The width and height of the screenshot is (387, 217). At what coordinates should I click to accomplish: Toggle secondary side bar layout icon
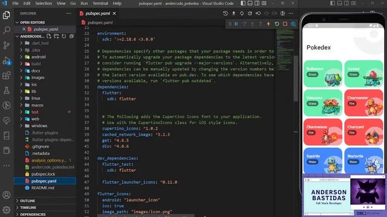pos(257,3)
